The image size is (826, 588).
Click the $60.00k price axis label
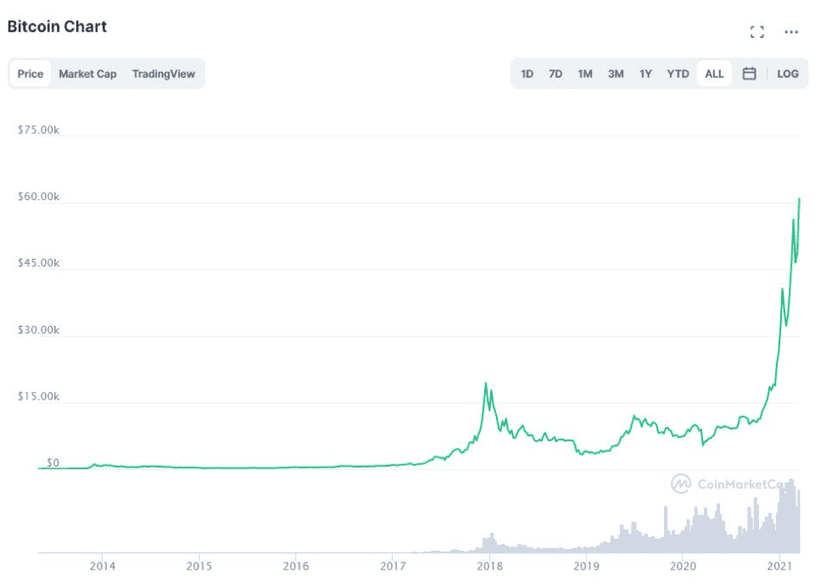click(x=38, y=197)
